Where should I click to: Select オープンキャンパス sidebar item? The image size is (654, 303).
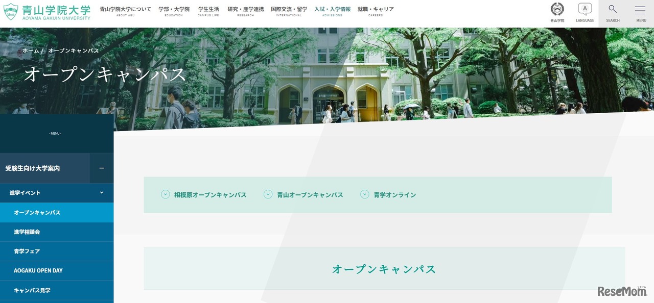57,212
